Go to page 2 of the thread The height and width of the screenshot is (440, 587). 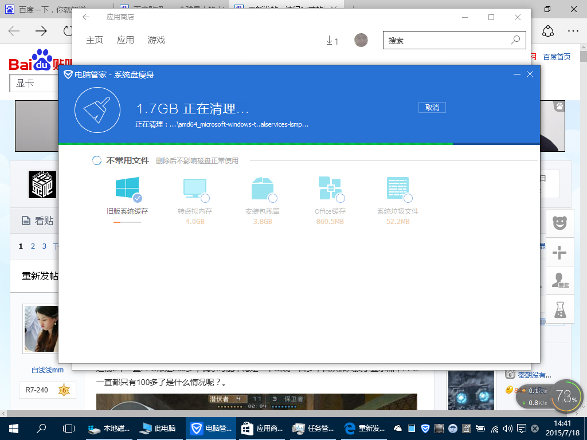pos(33,246)
